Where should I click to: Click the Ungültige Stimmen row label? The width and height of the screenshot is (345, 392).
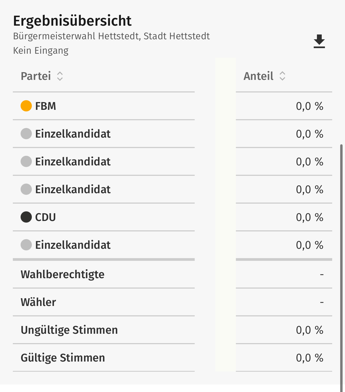point(69,330)
